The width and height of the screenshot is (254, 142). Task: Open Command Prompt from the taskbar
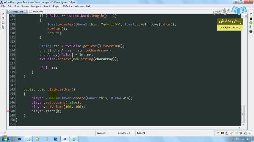coord(19,139)
